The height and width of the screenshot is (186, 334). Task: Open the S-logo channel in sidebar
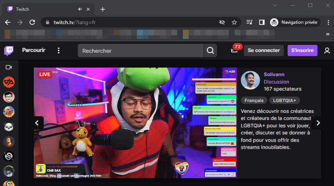coord(9,156)
